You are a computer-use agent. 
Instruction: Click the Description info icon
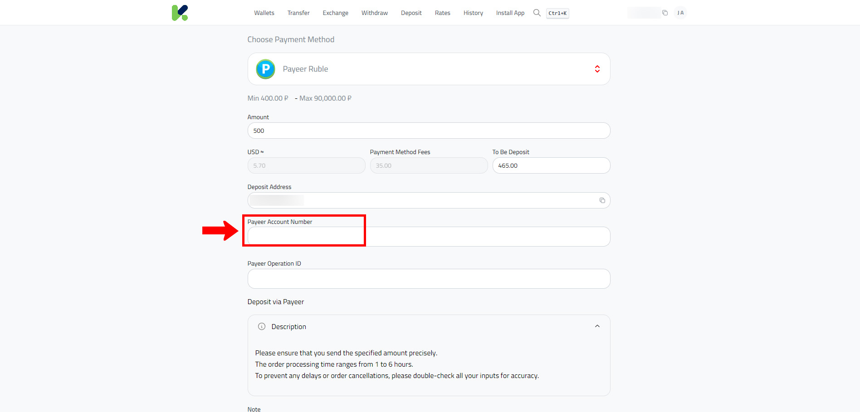click(x=262, y=326)
